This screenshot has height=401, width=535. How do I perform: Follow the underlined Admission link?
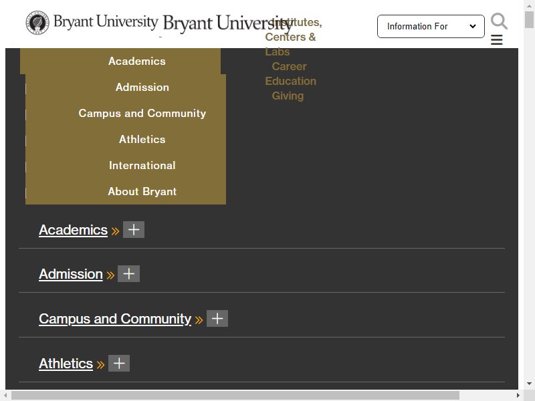[71, 274]
